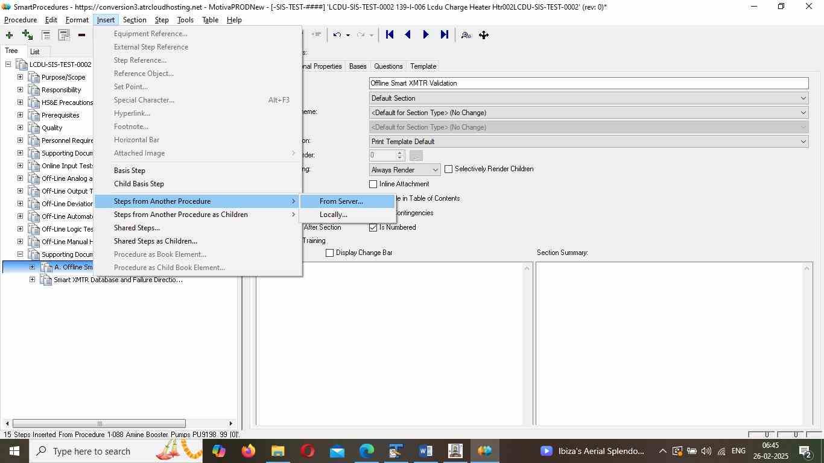This screenshot has width=824, height=463.
Task: Open File Explorer from the taskbar
Action: point(277,451)
